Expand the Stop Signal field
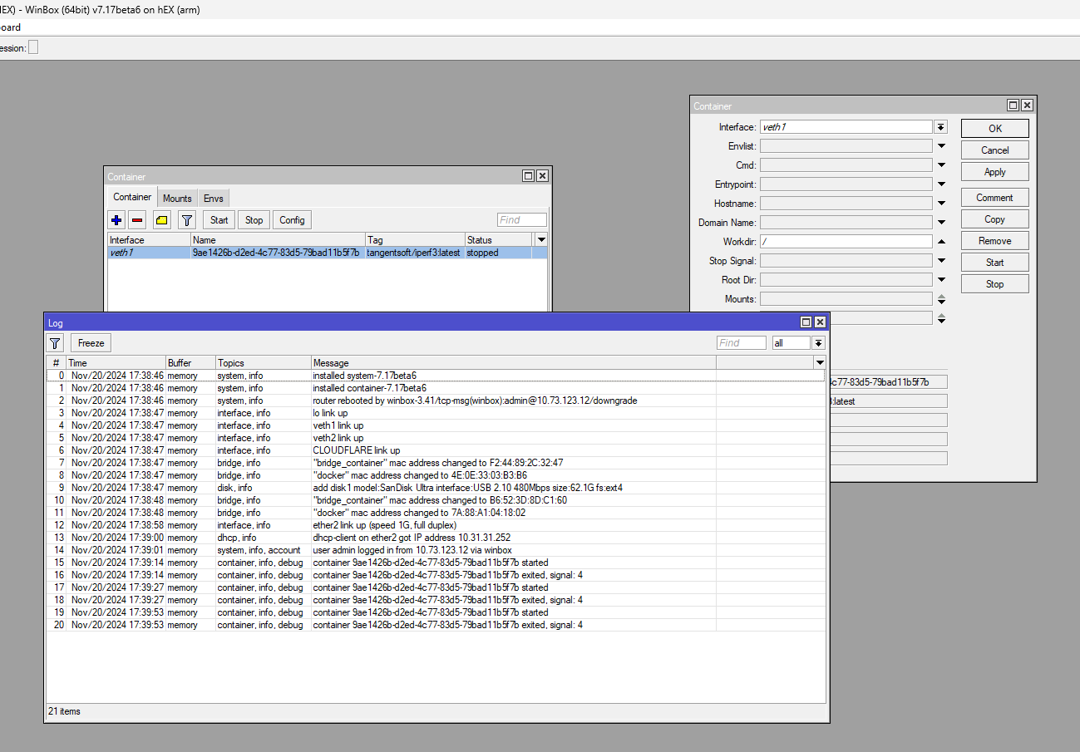Screen dimensions: 1080x752 point(941,261)
